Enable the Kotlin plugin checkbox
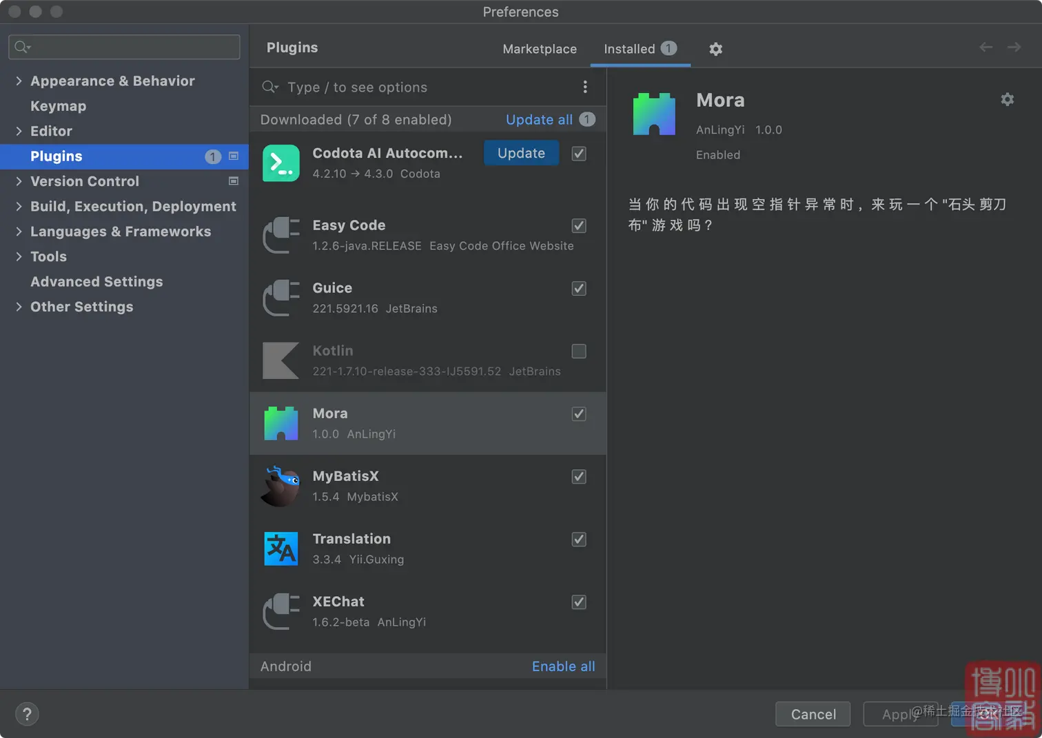 (579, 351)
